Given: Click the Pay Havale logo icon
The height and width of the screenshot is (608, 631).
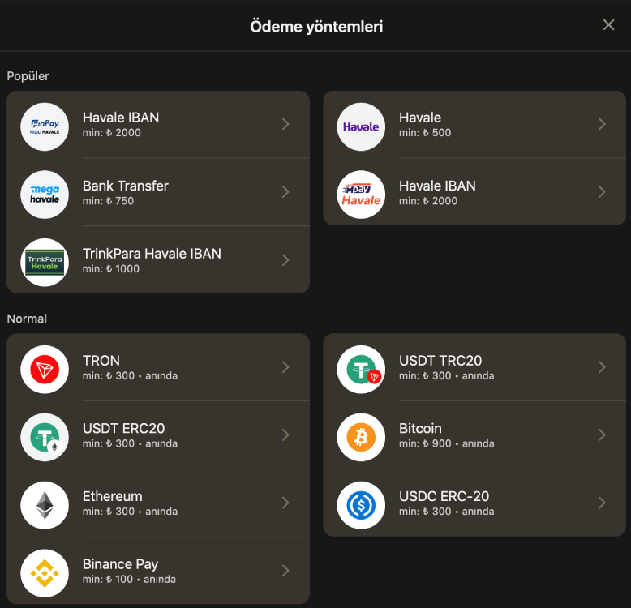Looking at the screenshot, I should click(361, 195).
